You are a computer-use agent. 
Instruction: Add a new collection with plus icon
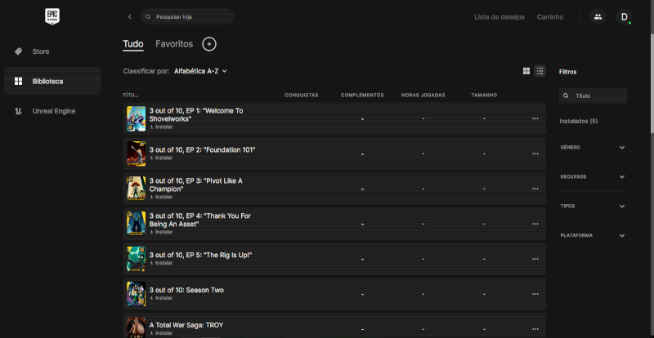pos(209,44)
